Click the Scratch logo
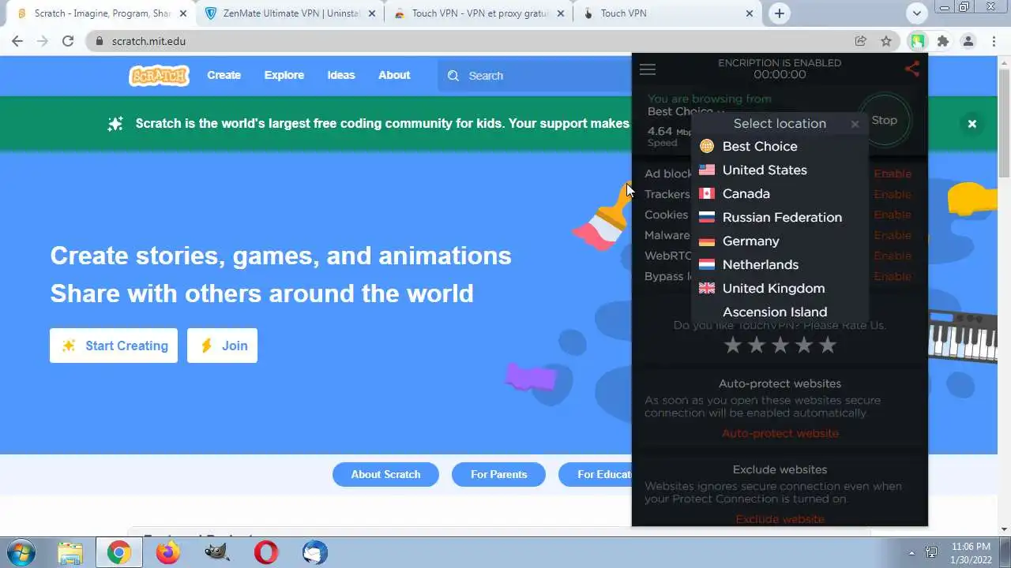1011x568 pixels. [x=160, y=75]
